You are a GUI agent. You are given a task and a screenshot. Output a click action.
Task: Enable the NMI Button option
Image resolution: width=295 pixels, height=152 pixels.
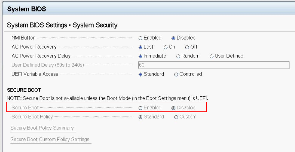point(141,38)
